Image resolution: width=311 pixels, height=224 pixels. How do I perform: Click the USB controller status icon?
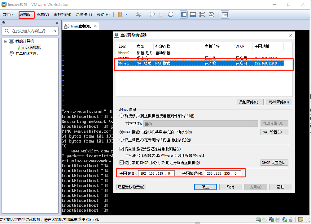point(291,219)
